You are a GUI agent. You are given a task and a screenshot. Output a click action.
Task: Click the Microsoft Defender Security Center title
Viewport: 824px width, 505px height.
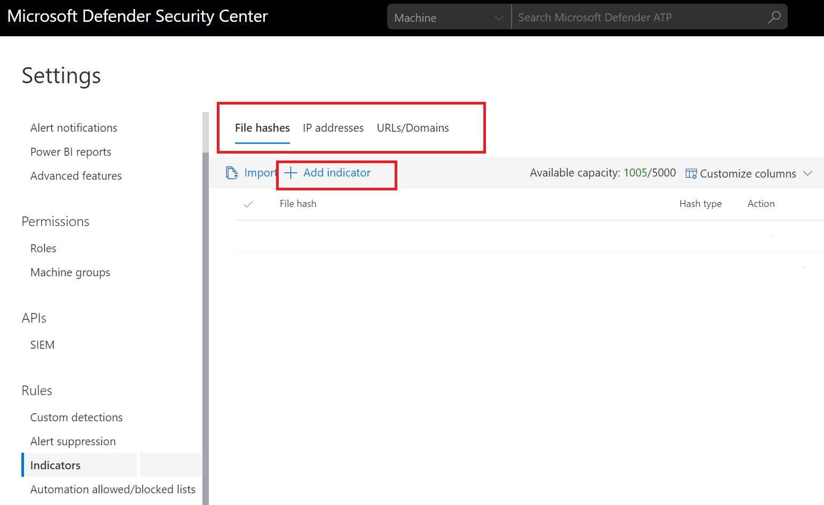coord(138,16)
